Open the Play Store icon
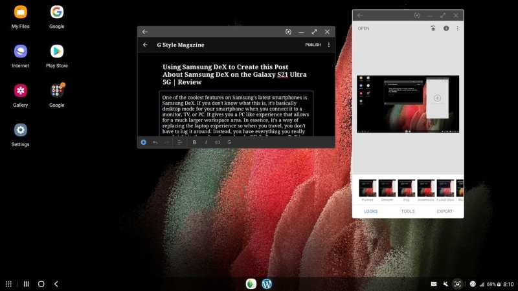Screen dimensions: 518x291 pyautogui.click(x=57, y=52)
